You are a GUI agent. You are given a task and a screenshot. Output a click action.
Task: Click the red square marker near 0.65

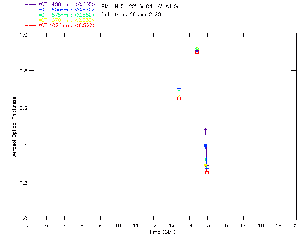tap(179, 99)
